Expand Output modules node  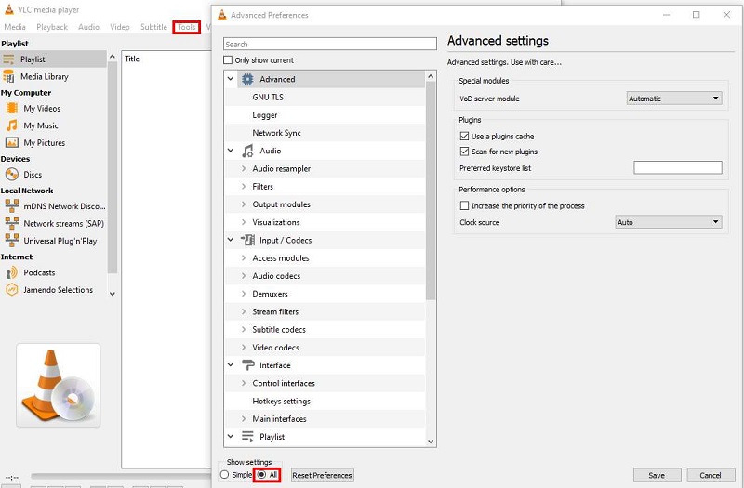244,204
